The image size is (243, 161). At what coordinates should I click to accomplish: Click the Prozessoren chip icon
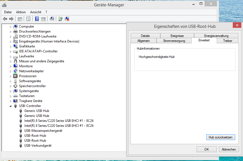15,76
